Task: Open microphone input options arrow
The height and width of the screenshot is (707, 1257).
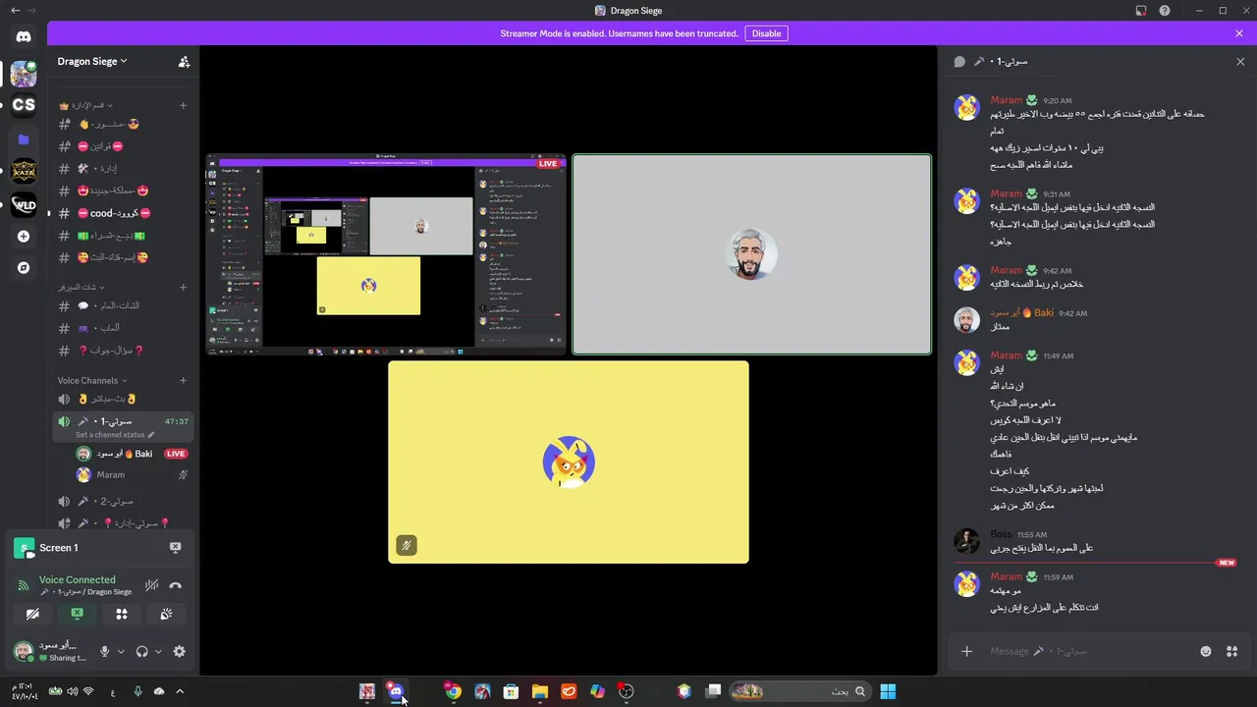Action: coord(121,651)
